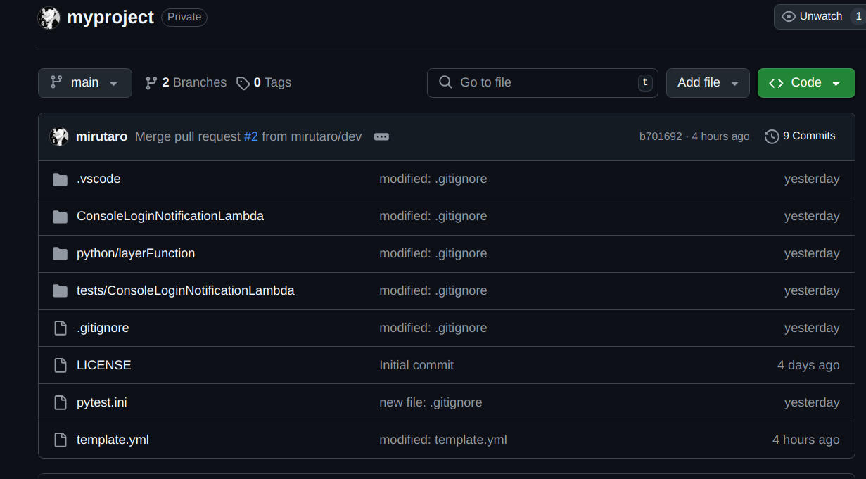Screen dimensions: 866x479
Task: Open pull request #2 link
Action: click(251, 136)
